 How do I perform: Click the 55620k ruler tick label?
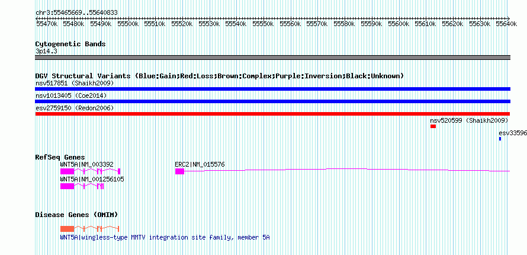(x=453, y=24)
